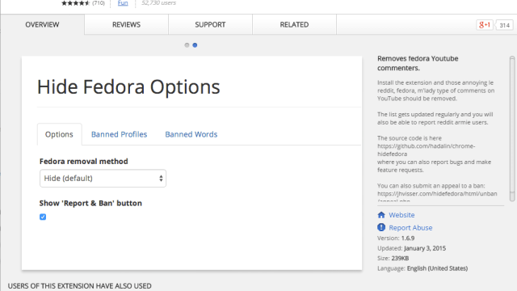Click the (710) ratings count
This screenshot has height=291, width=517.
tap(99, 3)
